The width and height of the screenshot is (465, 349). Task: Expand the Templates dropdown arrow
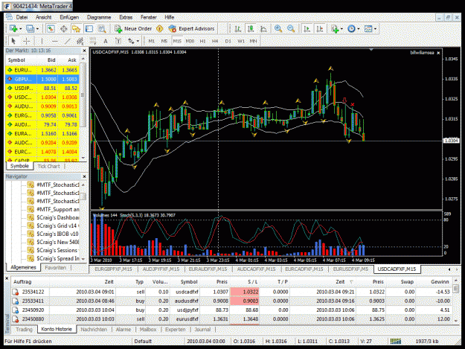(x=375, y=29)
